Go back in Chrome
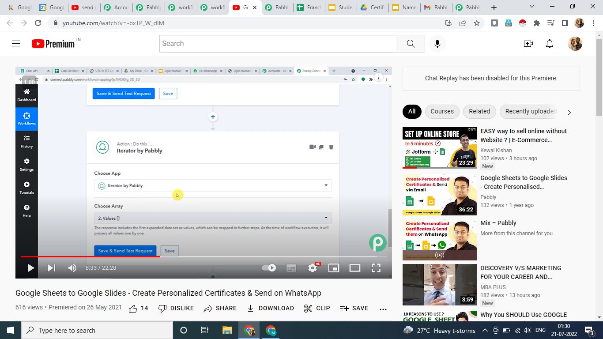 click(x=10, y=23)
